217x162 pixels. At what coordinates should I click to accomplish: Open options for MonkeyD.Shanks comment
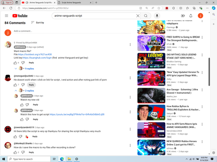[130, 145]
